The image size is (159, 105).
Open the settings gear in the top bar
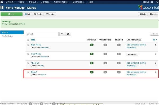157,2
